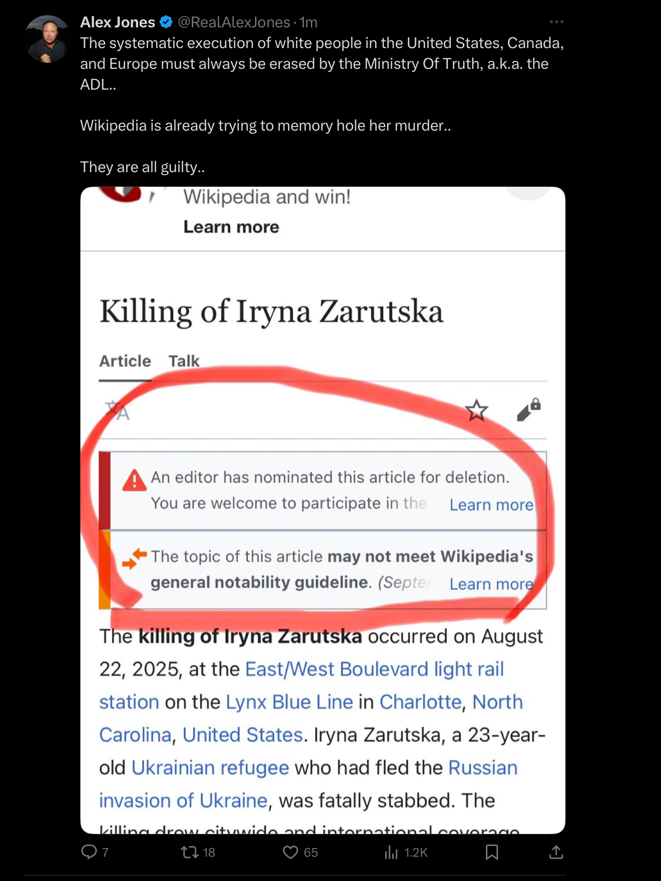The image size is (661, 881).
Task: Click the 'They are all guilty..' text
Action: coord(142,167)
